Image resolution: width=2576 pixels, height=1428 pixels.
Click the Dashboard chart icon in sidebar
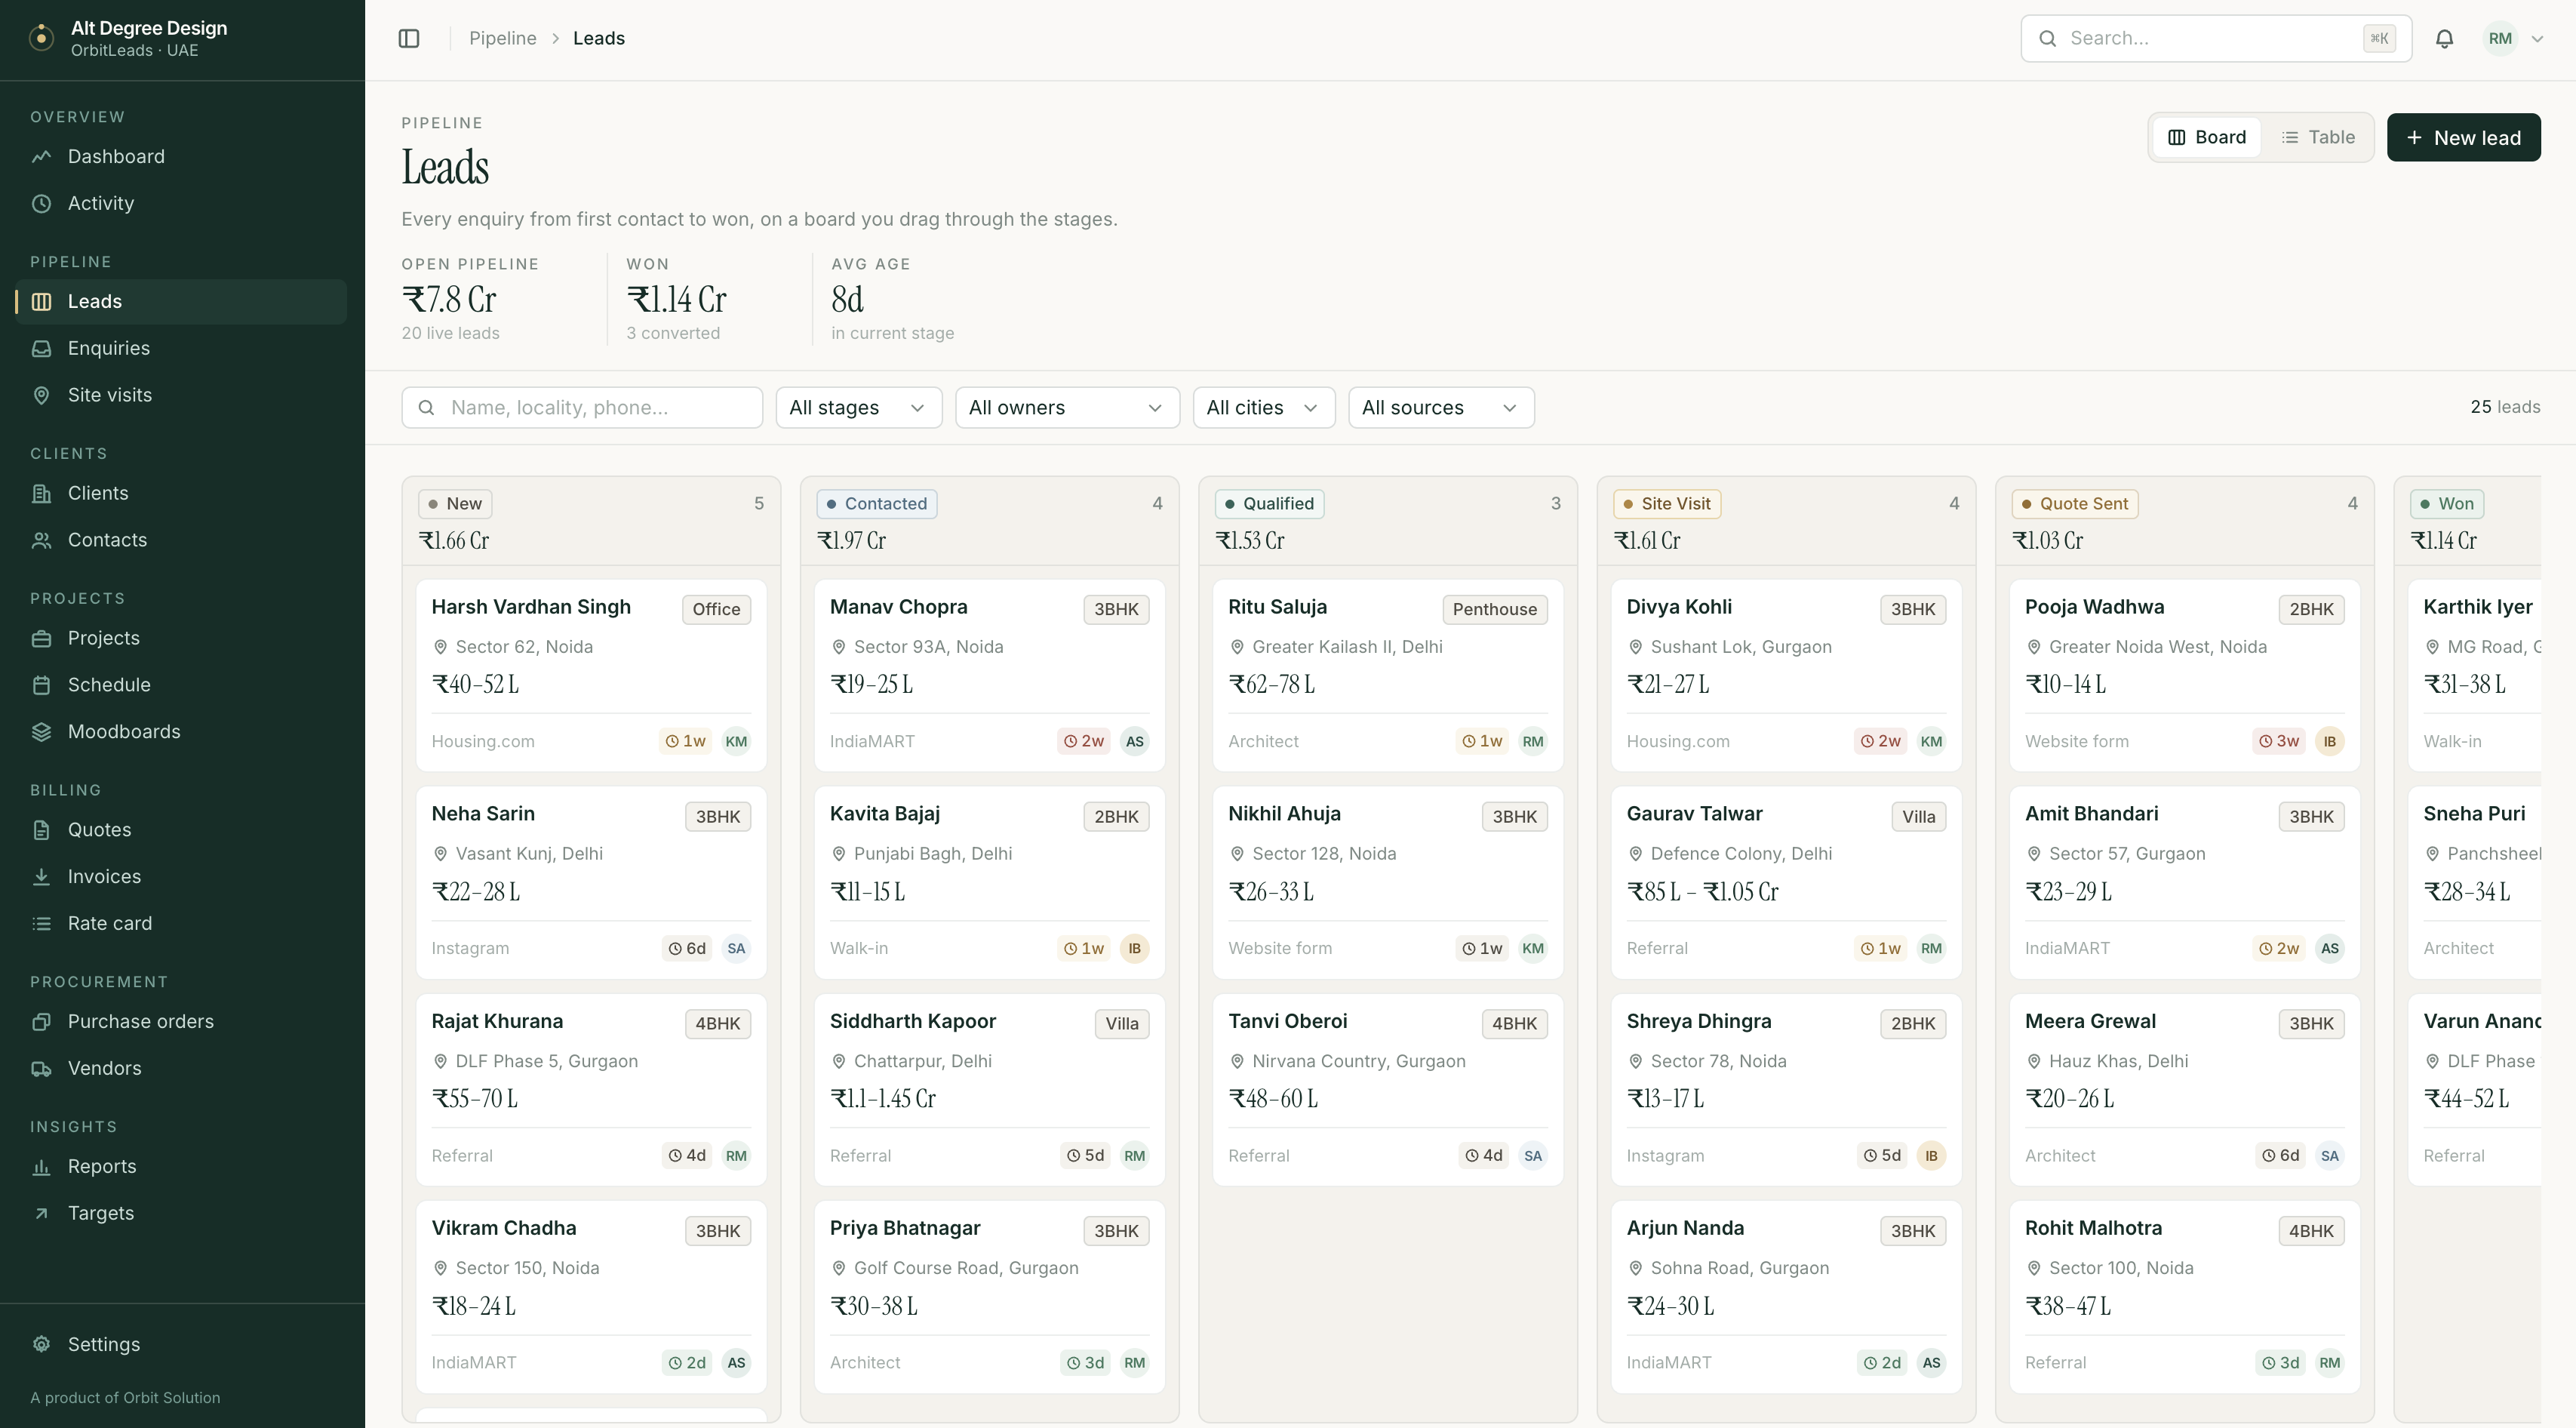coord(41,156)
